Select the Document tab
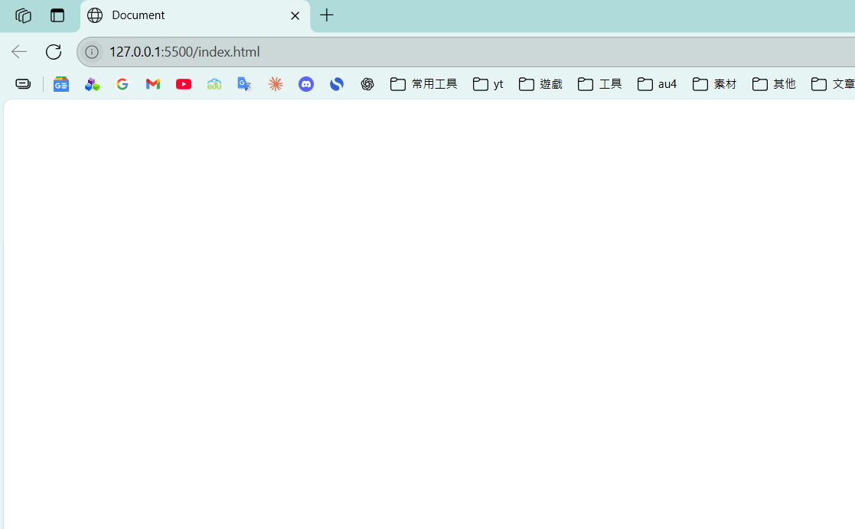 pos(195,16)
